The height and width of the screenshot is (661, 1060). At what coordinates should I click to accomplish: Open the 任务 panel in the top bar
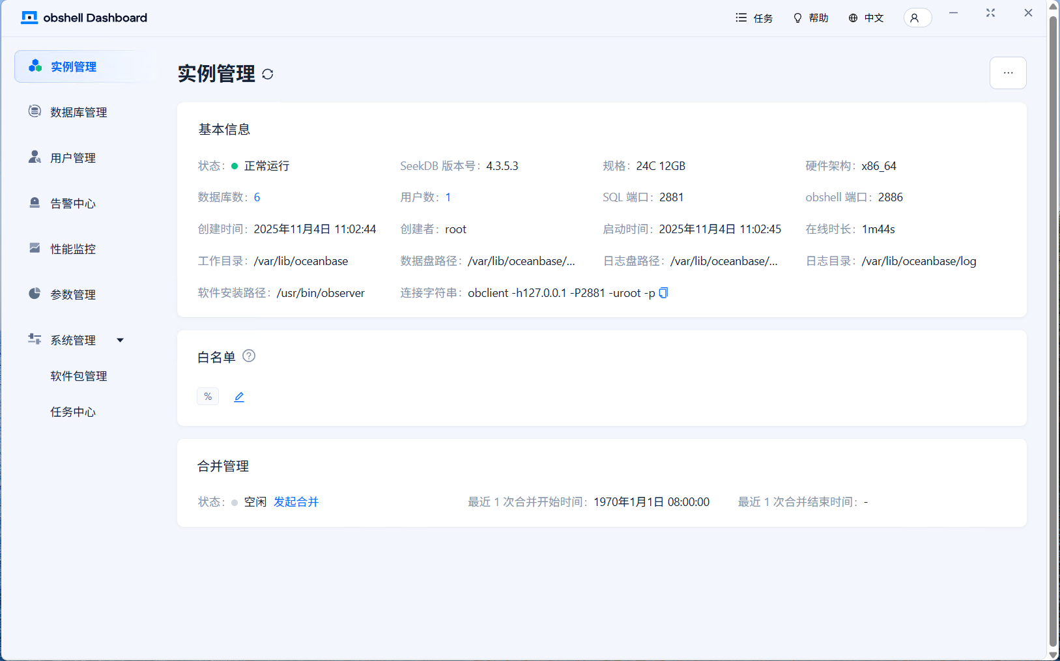(754, 18)
